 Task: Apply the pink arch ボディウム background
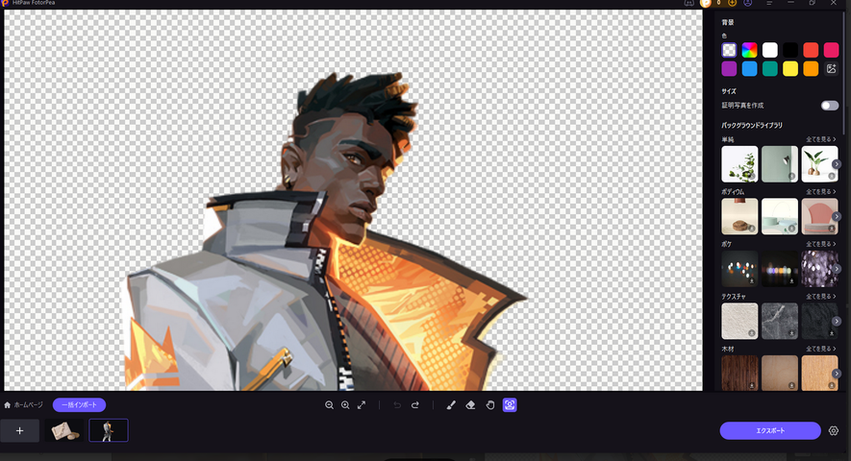point(819,216)
